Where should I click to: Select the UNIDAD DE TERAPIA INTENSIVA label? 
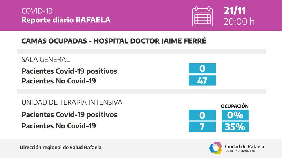(x=72, y=102)
